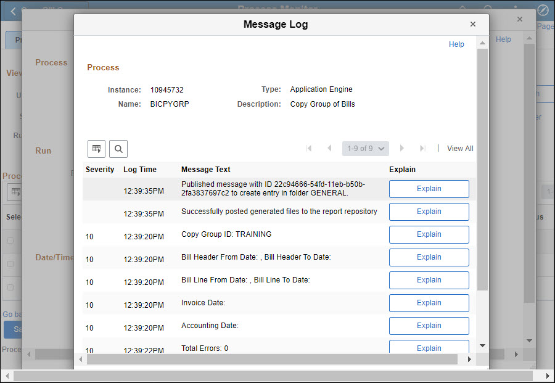Screen dimensions: 555x383
Task: Sort by the Severity column header
Action: pyautogui.click(x=100, y=170)
